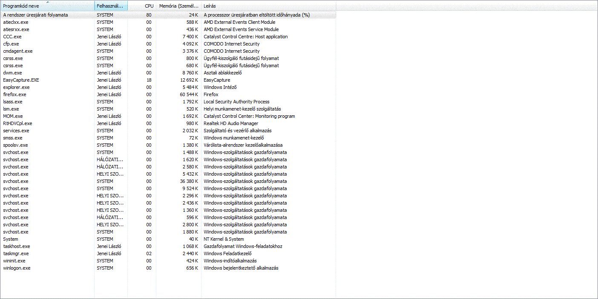
Task: Select the services.exe process
Action: (168, 131)
